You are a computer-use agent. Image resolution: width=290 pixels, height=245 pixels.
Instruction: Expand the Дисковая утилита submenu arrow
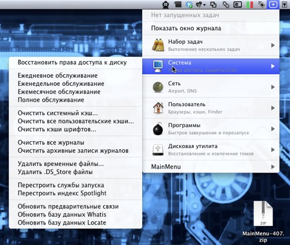pos(273,150)
